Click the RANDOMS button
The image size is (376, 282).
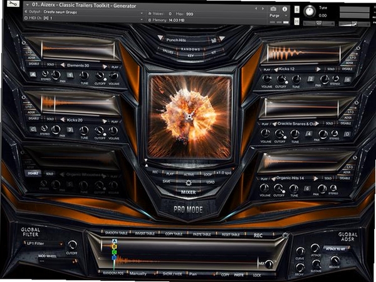tap(191, 49)
